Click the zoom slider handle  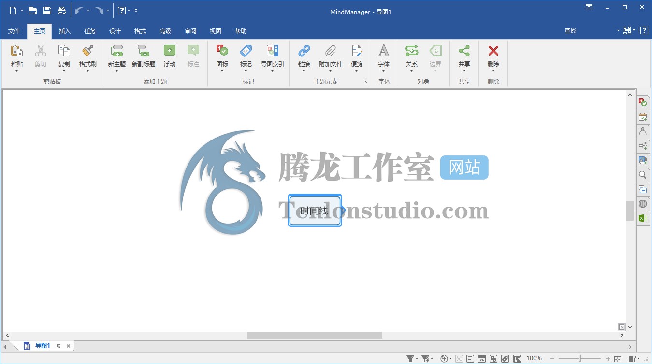pos(580,358)
